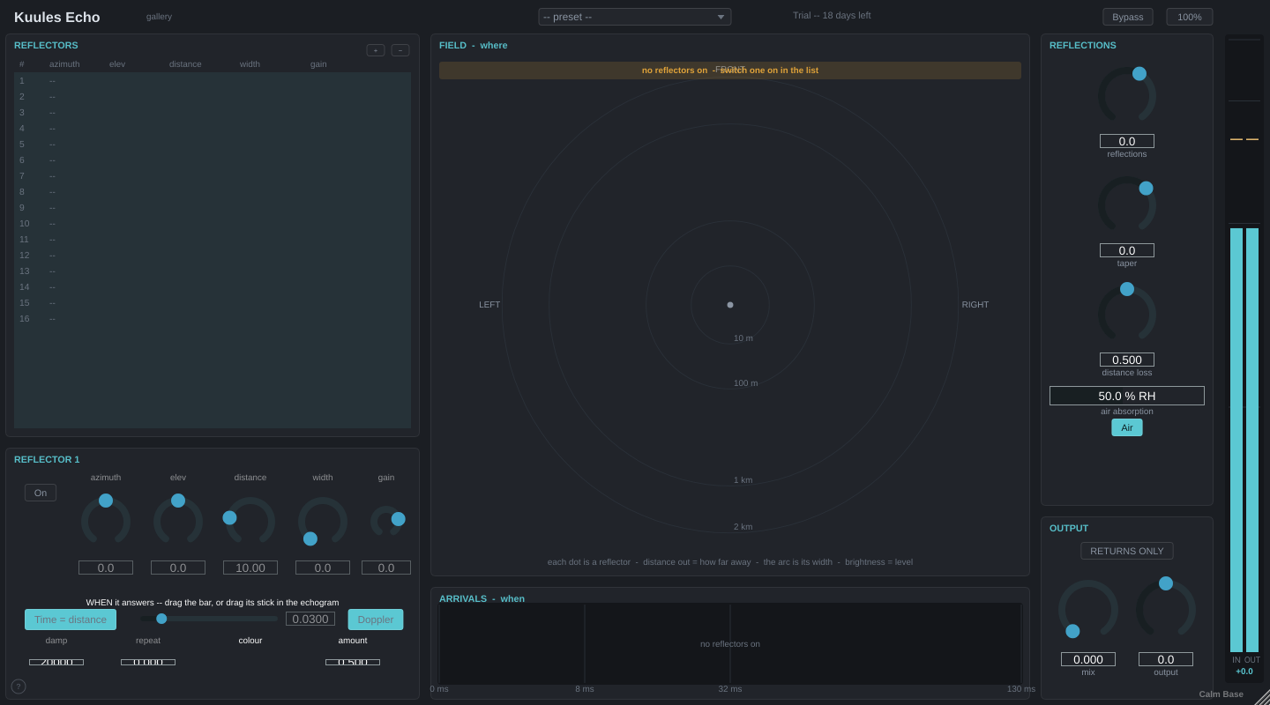Click the Reflector 1 distance knob

coord(250,521)
